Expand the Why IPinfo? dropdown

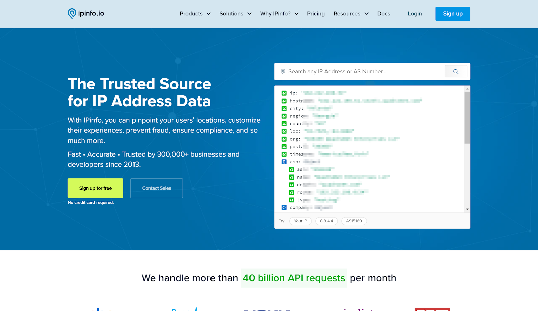[279, 14]
